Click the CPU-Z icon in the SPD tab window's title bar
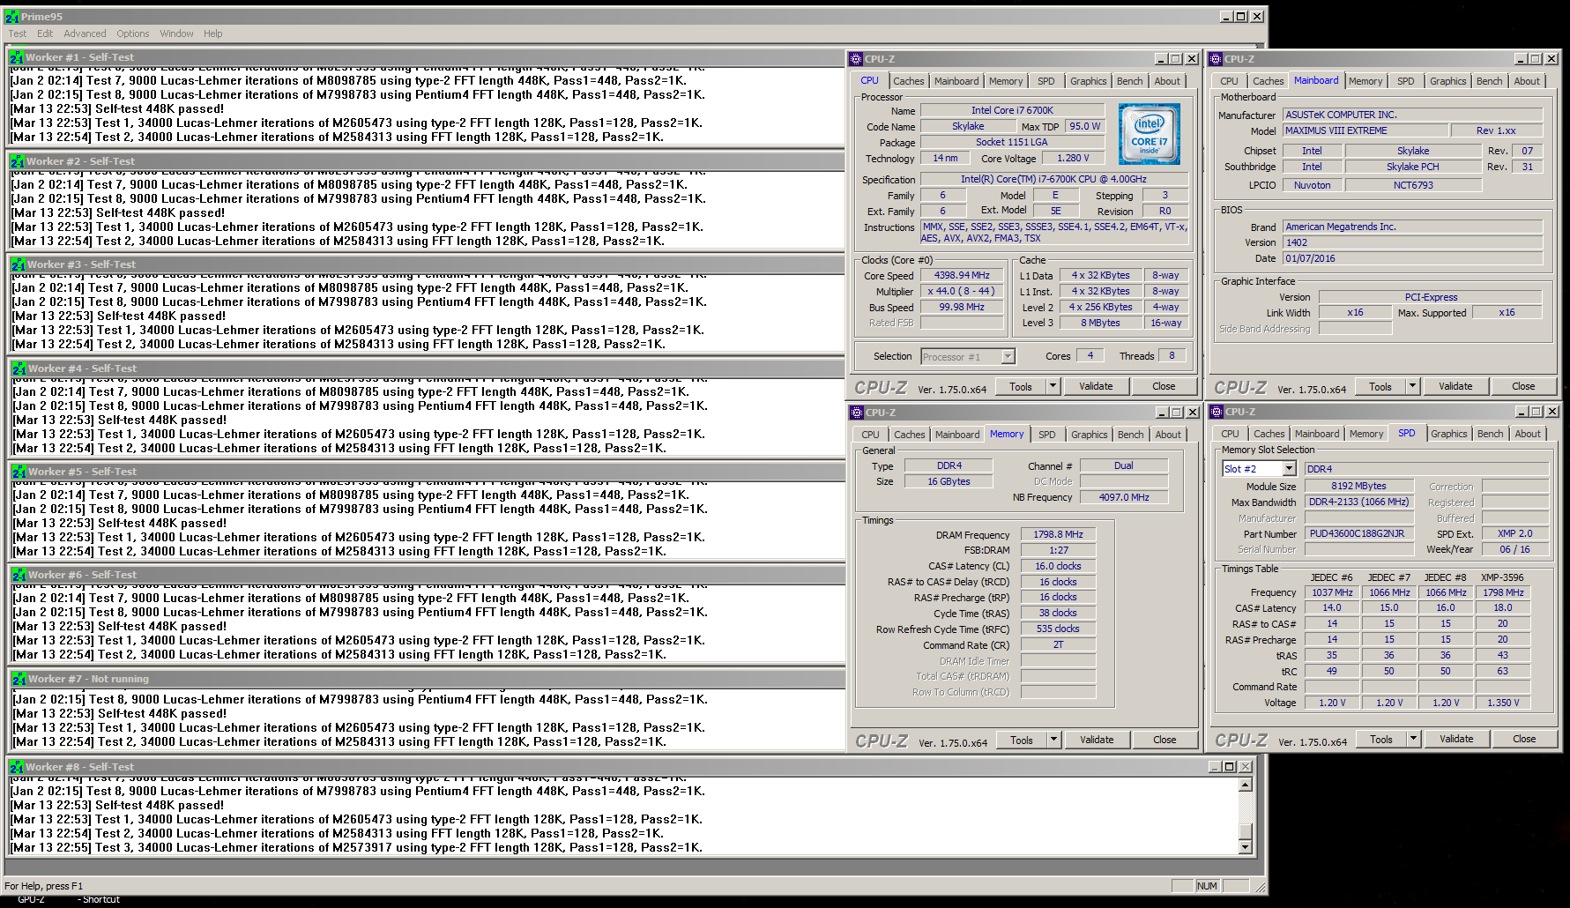Viewport: 1570px width, 908px height. tap(1217, 412)
